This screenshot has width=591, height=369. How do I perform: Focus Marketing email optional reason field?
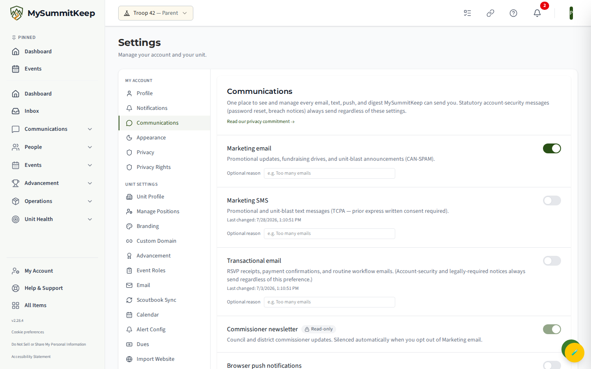(330, 173)
